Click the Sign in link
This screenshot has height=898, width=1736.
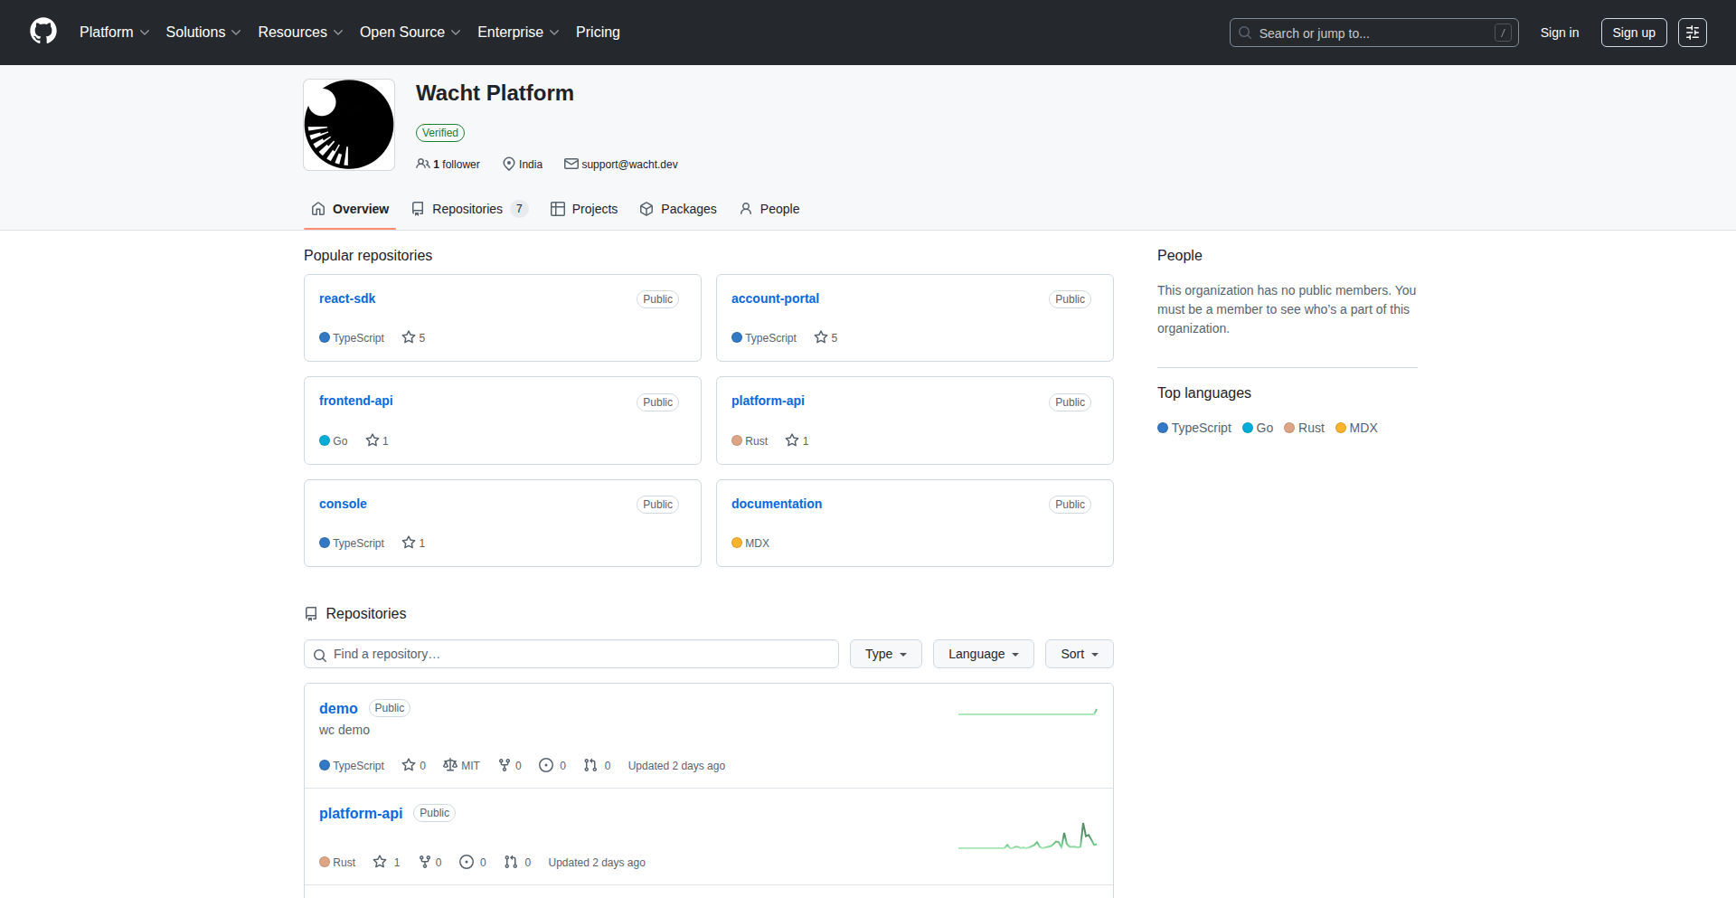pyautogui.click(x=1560, y=33)
